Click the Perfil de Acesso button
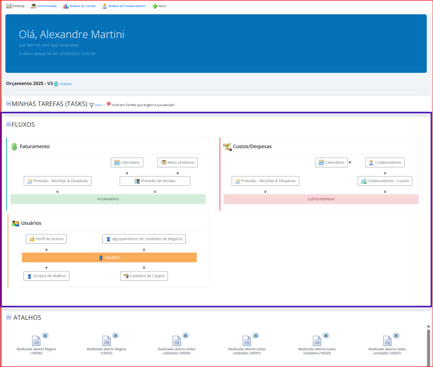Screen dimensions: 433x367 [x=46, y=239]
